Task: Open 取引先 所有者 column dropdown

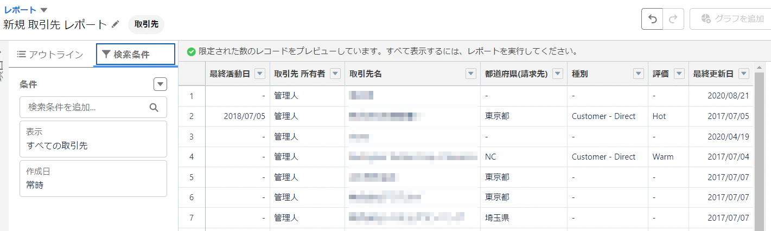Action: [x=335, y=74]
